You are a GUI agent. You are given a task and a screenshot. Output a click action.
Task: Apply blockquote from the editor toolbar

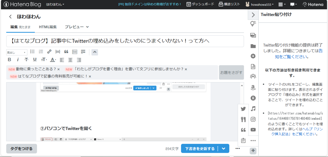click(x=66, y=52)
